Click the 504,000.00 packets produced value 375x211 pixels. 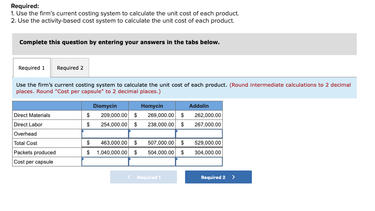[x=161, y=153]
